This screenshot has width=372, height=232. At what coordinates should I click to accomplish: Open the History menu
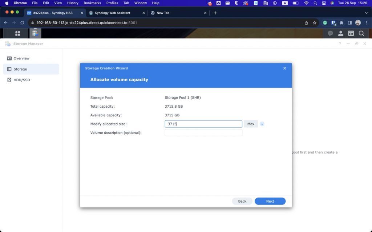[x=73, y=3]
